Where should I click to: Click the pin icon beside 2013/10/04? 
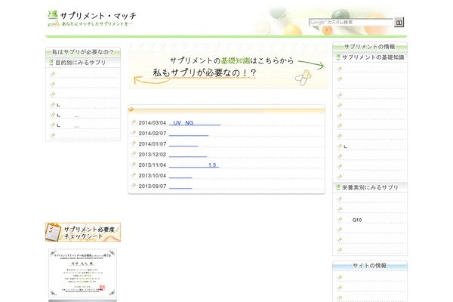(x=133, y=175)
